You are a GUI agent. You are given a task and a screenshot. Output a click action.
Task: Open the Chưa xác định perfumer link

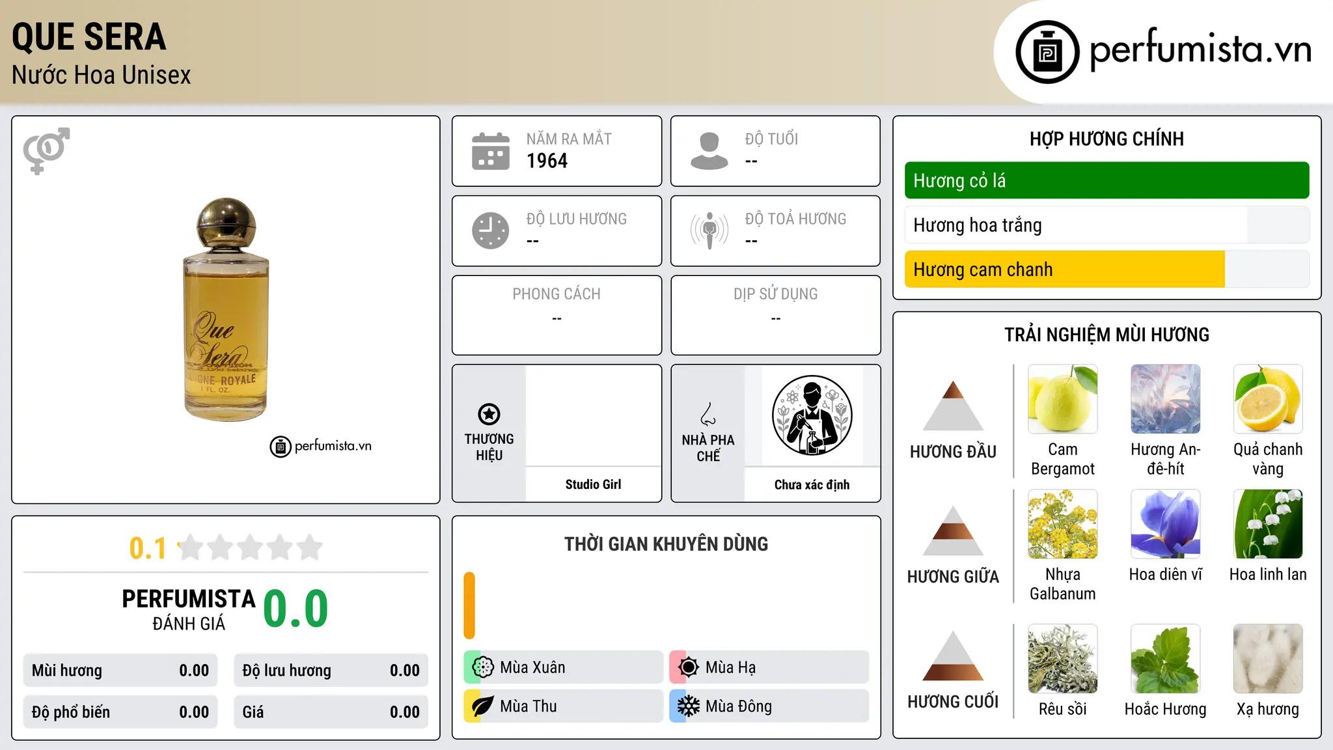(812, 484)
